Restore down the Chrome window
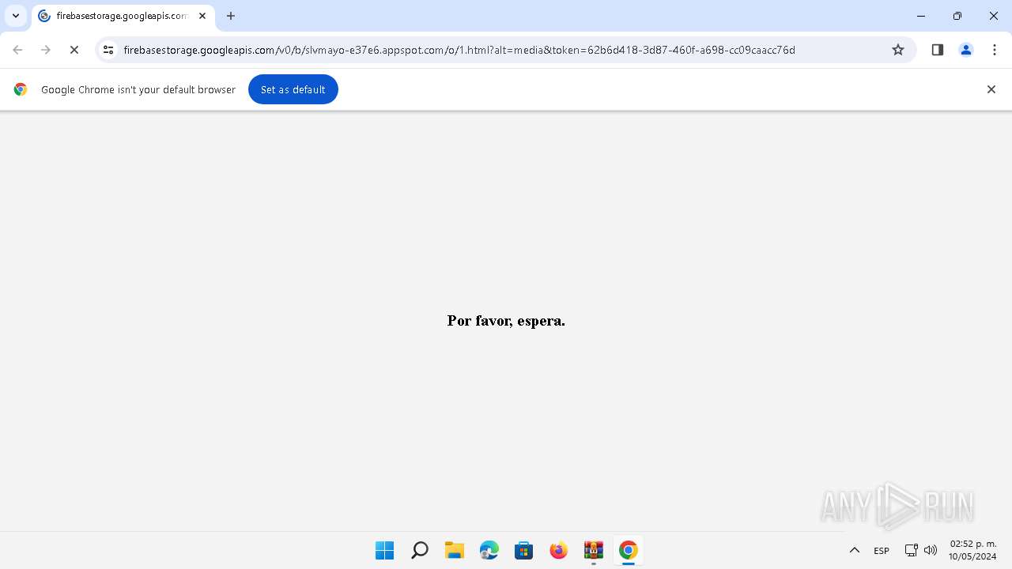 pyautogui.click(x=957, y=16)
